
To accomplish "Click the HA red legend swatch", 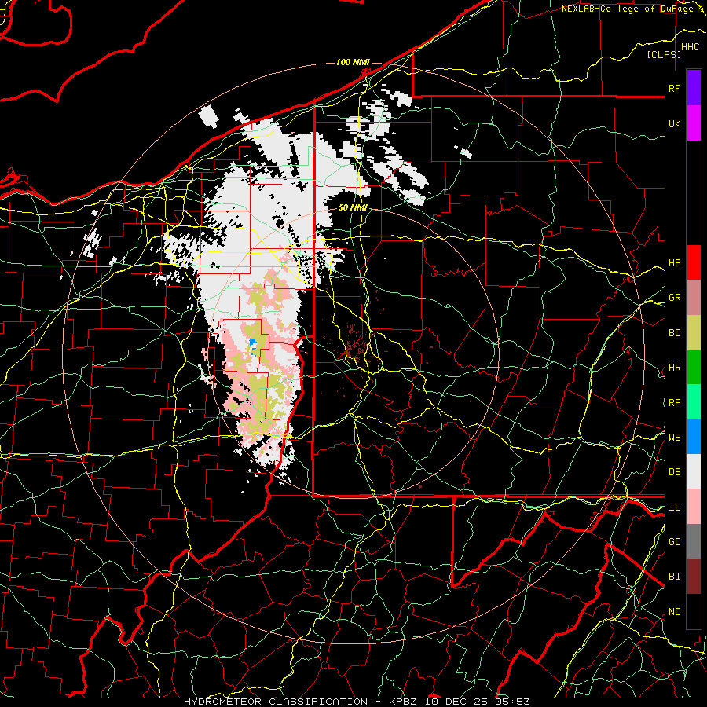I will pos(694,262).
